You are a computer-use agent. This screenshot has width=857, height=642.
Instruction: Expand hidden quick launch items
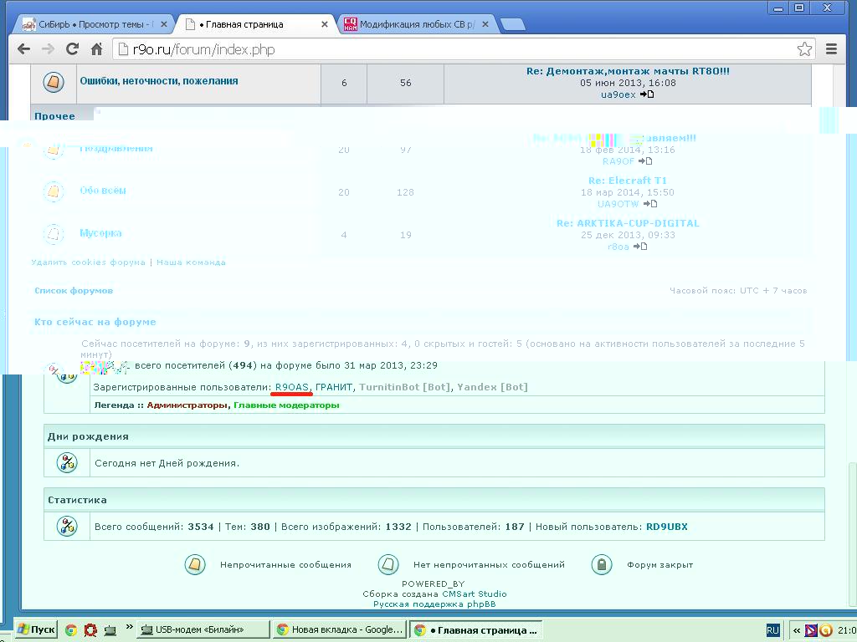click(130, 627)
